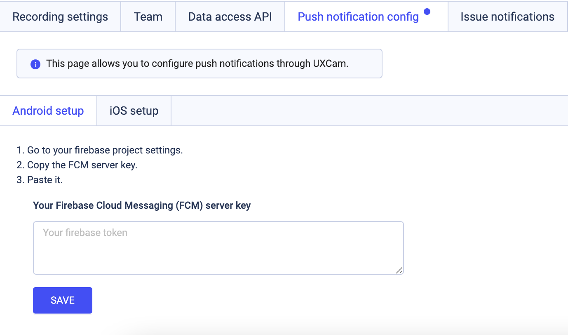Select the Android setup tab

[48, 111]
